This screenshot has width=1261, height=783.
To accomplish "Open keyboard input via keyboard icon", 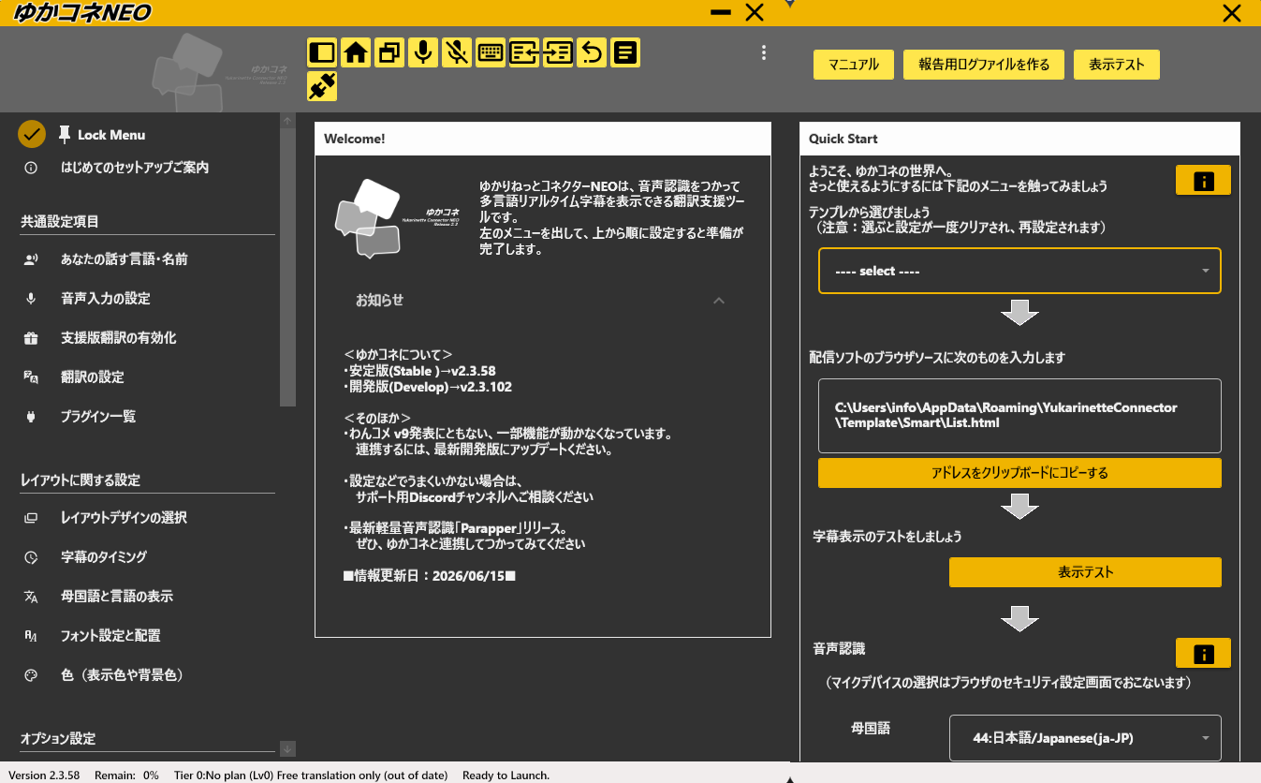I will click(491, 52).
